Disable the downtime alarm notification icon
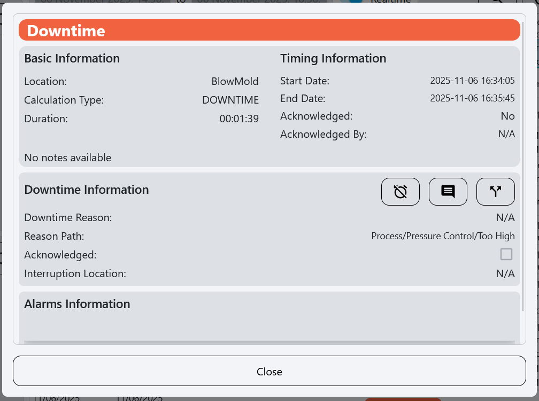This screenshot has width=539, height=401. [400, 191]
